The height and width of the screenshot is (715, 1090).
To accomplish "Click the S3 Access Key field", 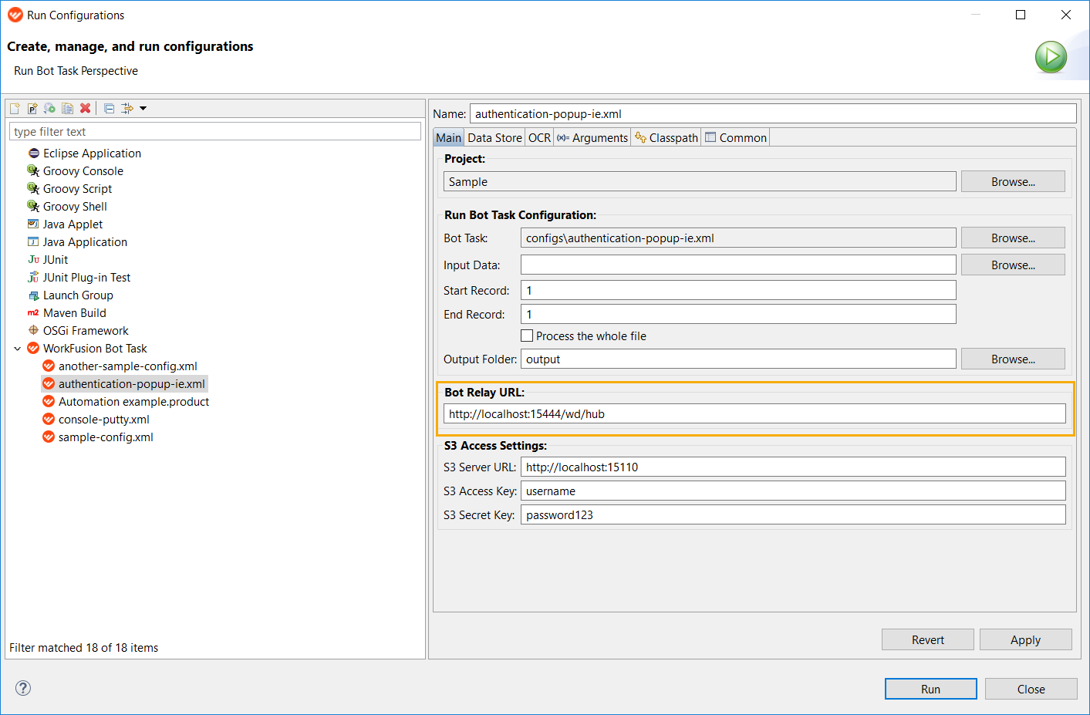I will pos(793,491).
